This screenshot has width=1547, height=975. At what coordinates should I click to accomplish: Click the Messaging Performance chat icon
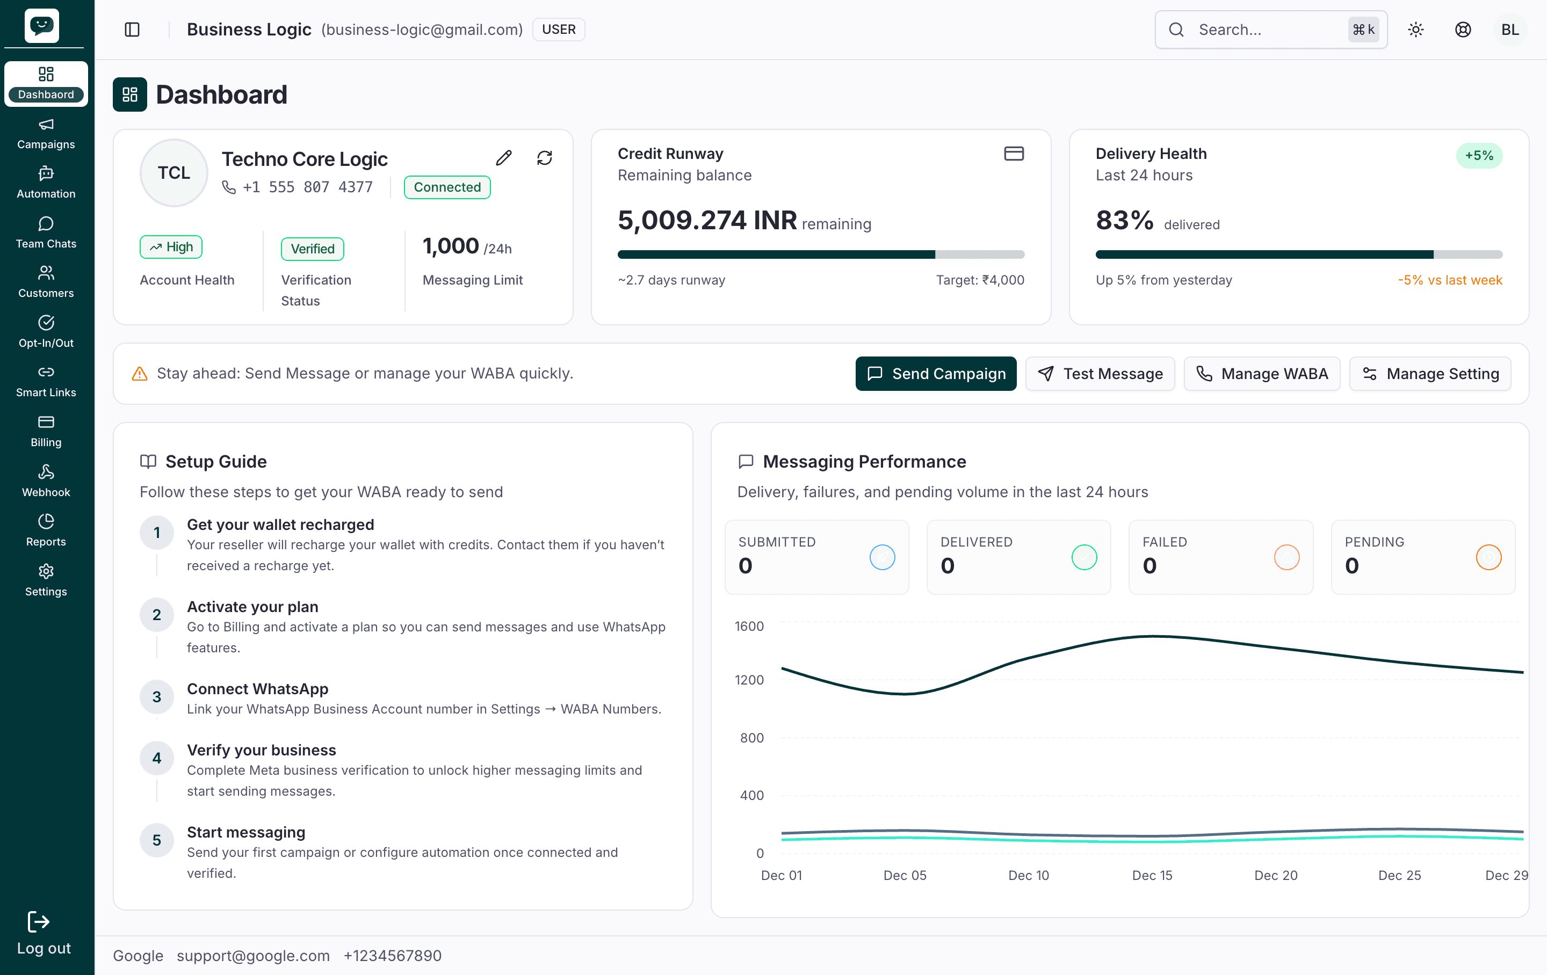click(746, 461)
